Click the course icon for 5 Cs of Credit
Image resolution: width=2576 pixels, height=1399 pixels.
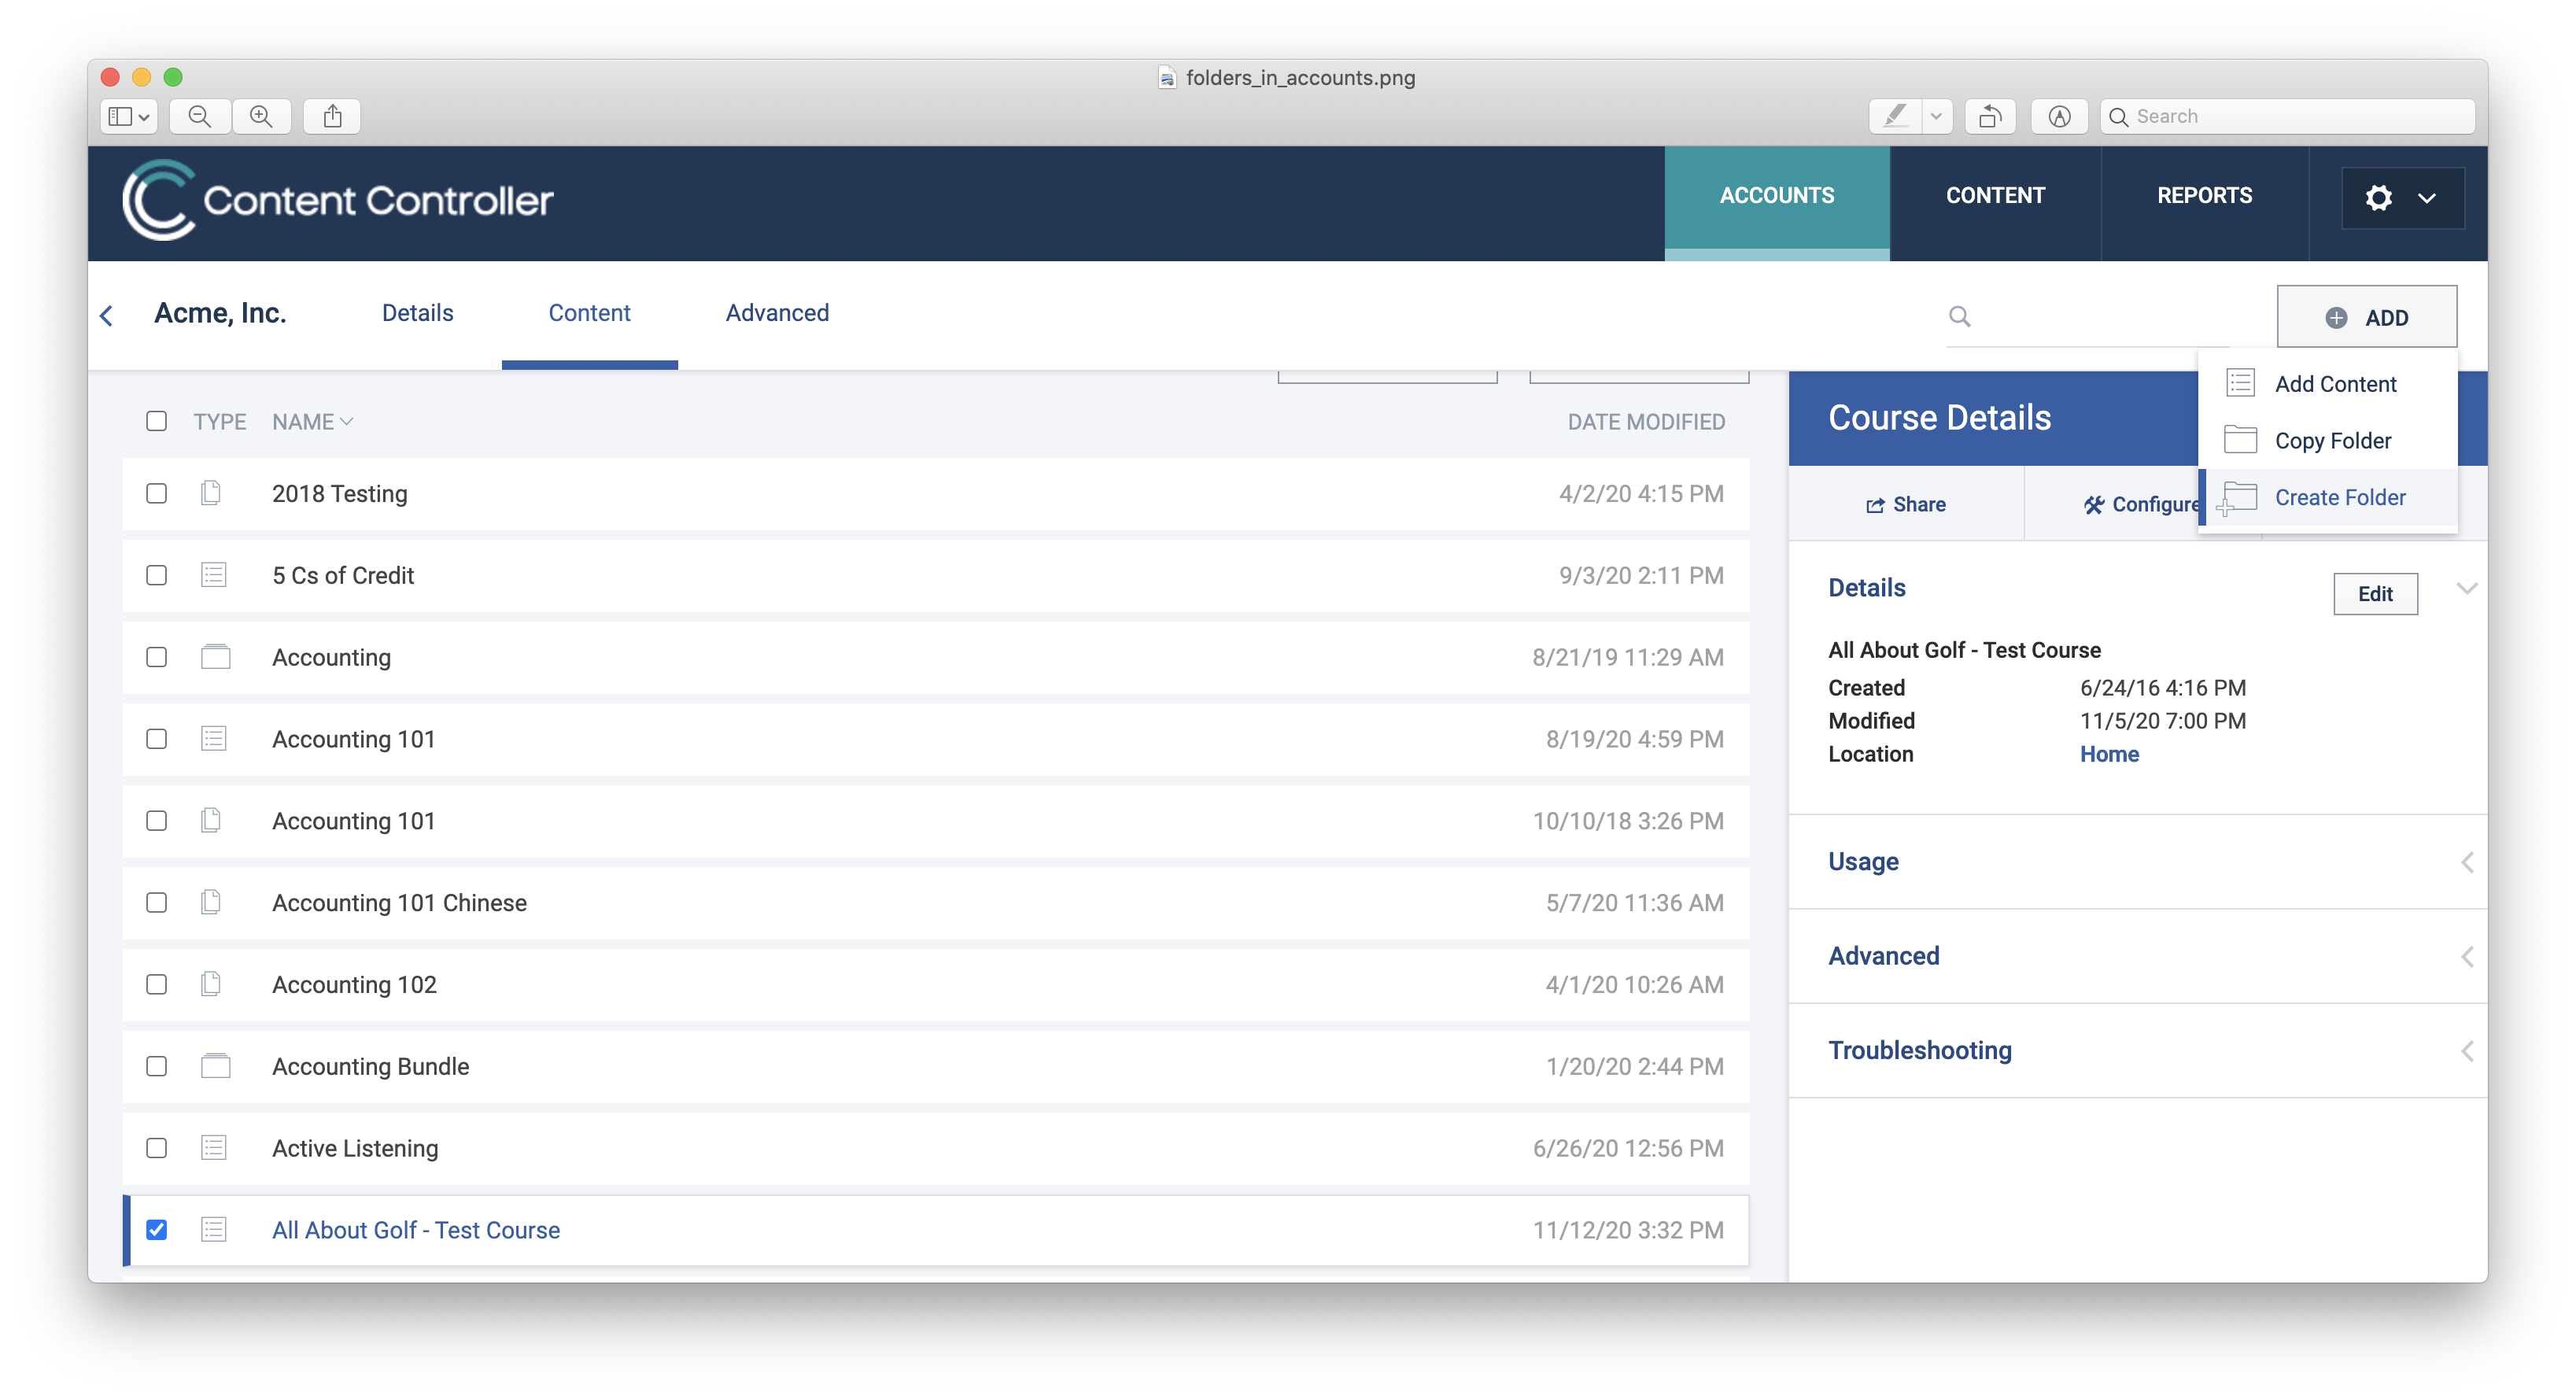click(214, 574)
